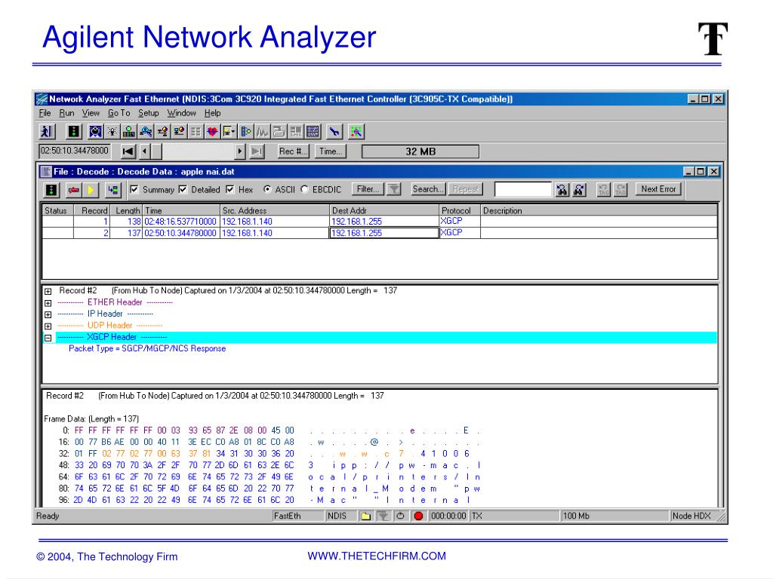The width and height of the screenshot is (773, 579).
Task: Click the status bar folder icon
Action: pyautogui.click(x=366, y=516)
